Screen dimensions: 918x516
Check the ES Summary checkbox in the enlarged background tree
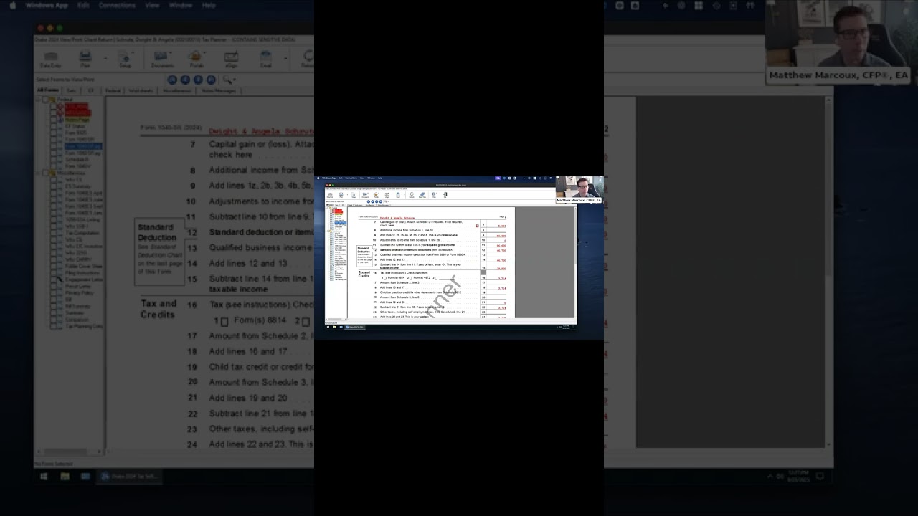(x=54, y=186)
